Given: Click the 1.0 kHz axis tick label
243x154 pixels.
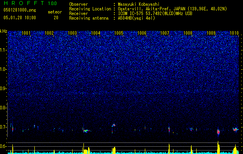Looking at the screenshot, I should click(3, 69).
